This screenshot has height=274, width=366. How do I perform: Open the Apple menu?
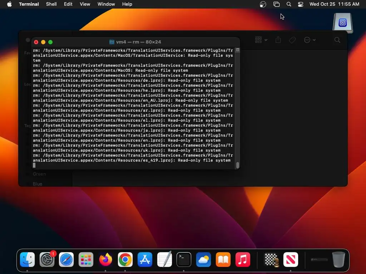[9, 4]
